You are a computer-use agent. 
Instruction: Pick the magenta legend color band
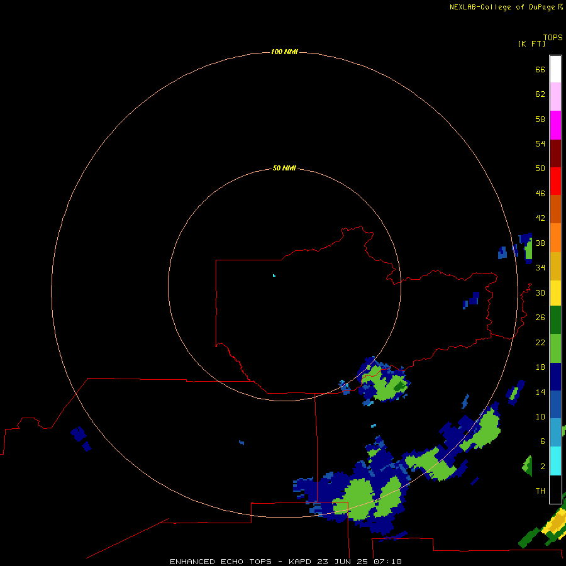(x=555, y=125)
